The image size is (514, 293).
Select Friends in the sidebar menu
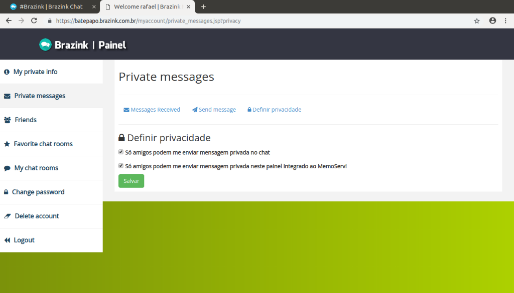tap(26, 120)
